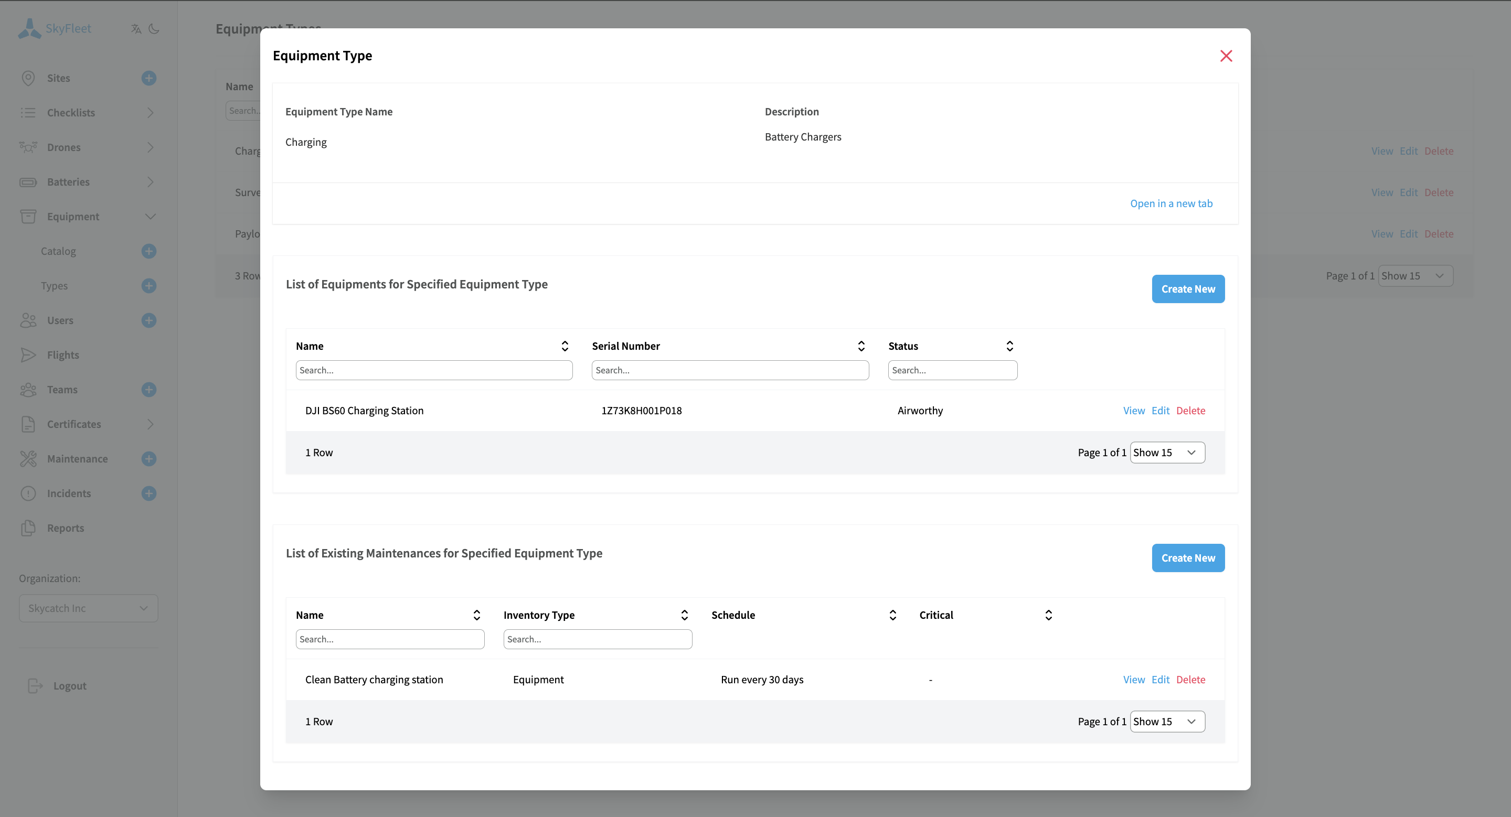Click the Maintenance tools icon
Screen dimensions: 1511x817
click(x=28, y=458)
